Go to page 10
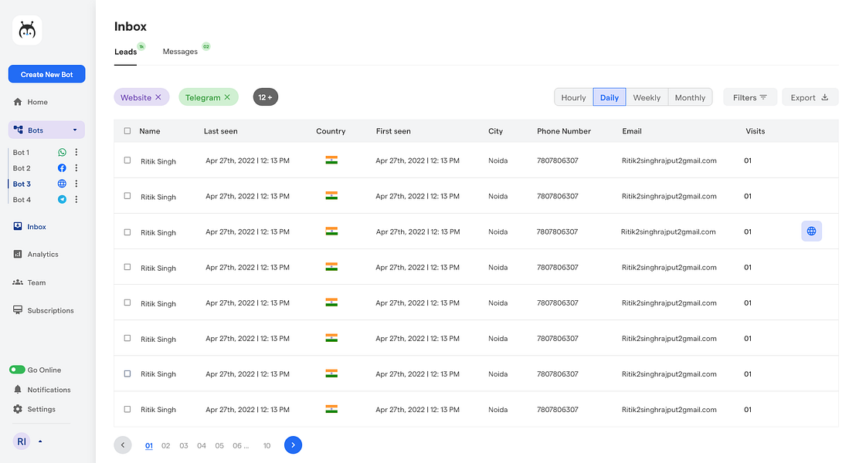Screen dimensions: 866x463 coord(267,445)
